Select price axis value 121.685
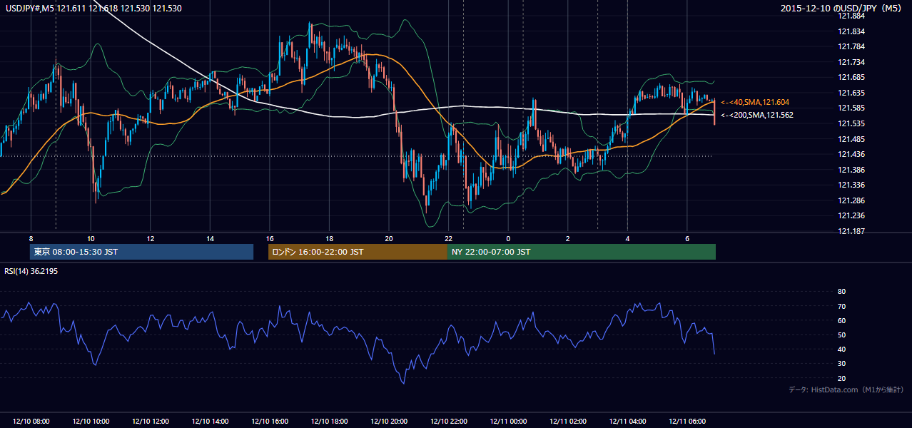 pos(852,78)
